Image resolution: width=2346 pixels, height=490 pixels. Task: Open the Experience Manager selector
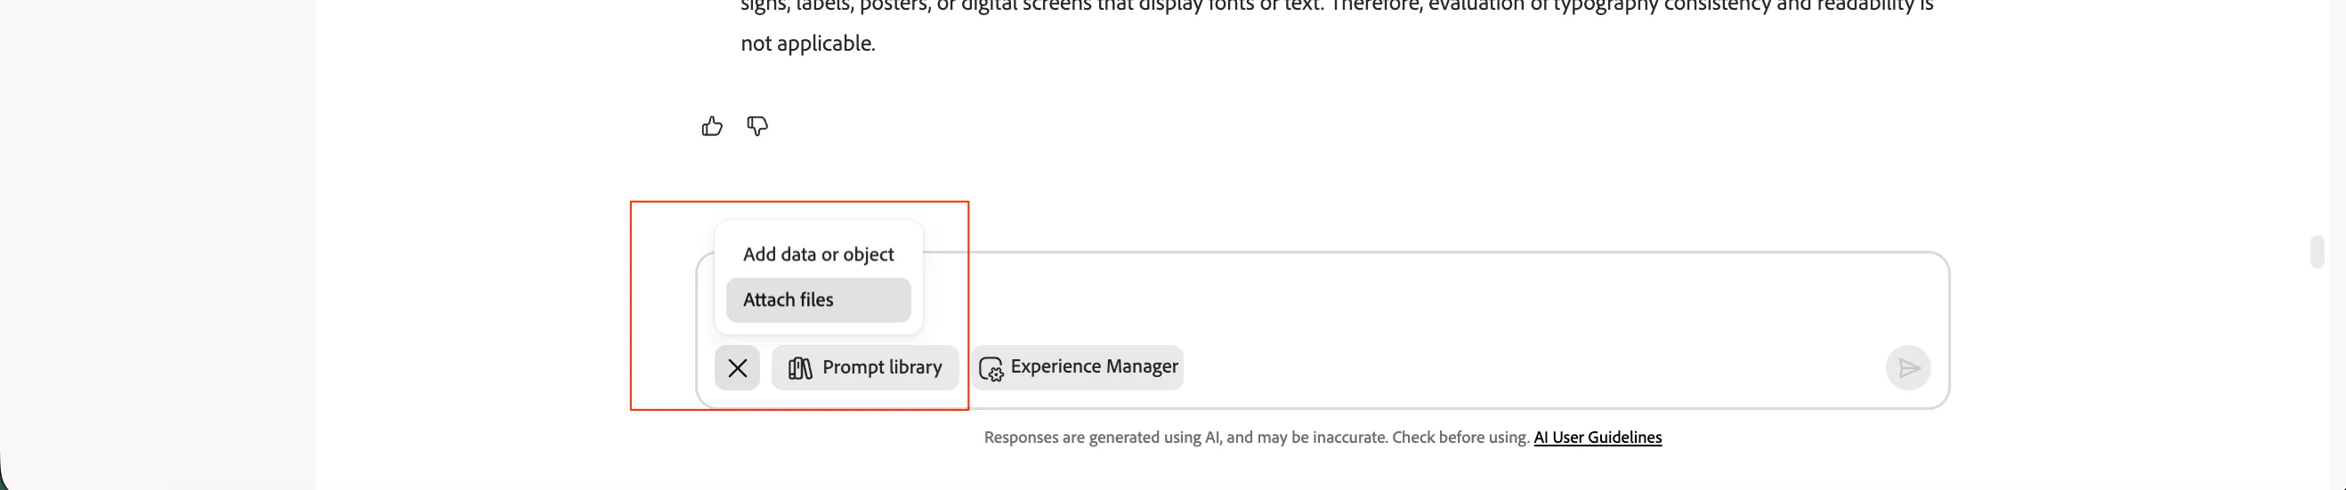click(x=1078, y=368)
